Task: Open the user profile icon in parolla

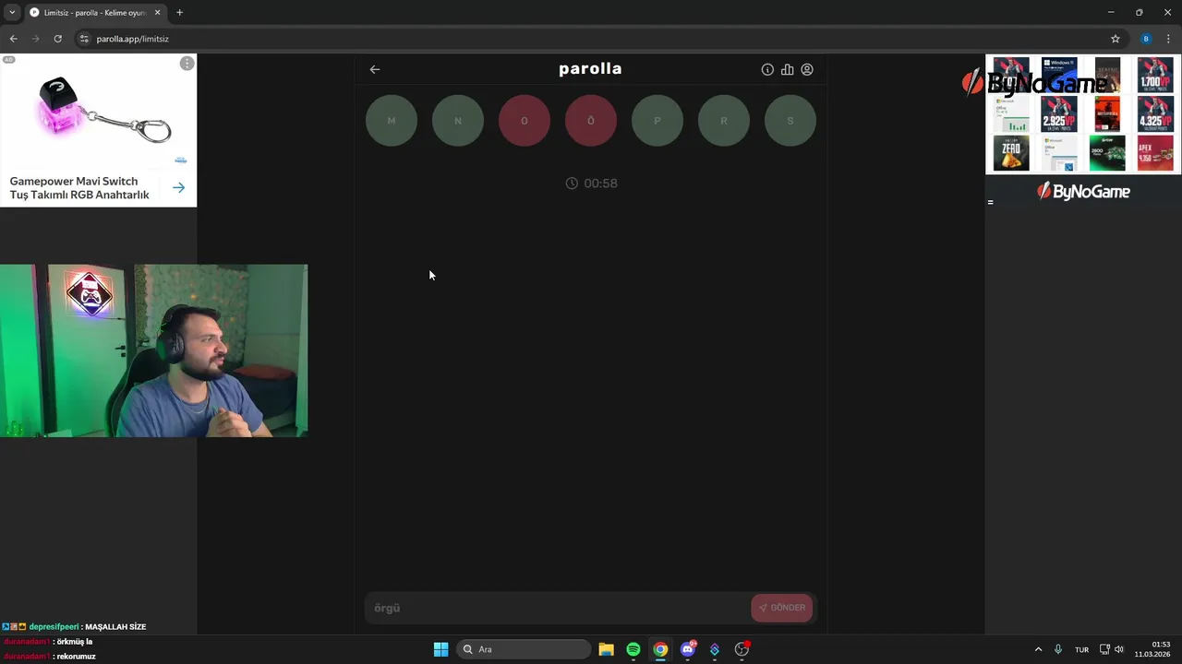Action: (x=807, y=69)
